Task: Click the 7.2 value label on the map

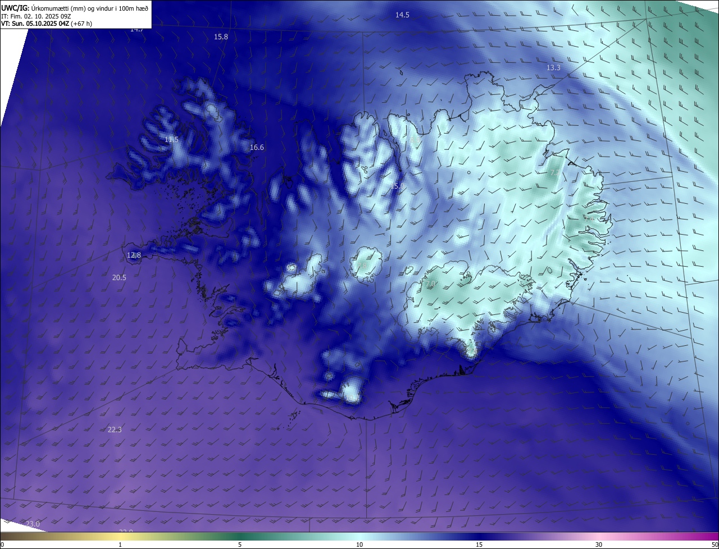Action: point(554,172)
